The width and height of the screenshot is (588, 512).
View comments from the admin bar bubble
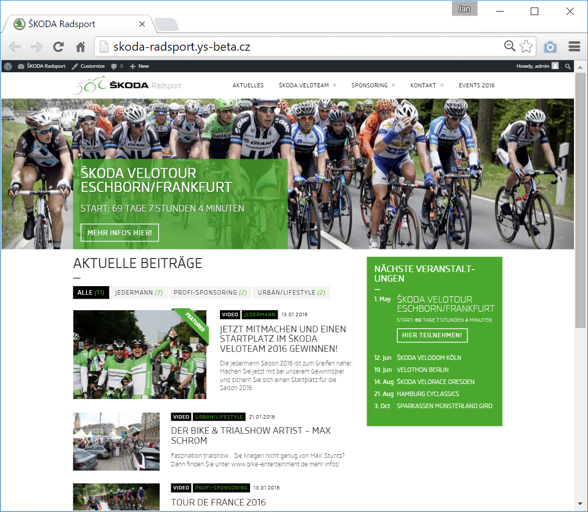[117, 66]
